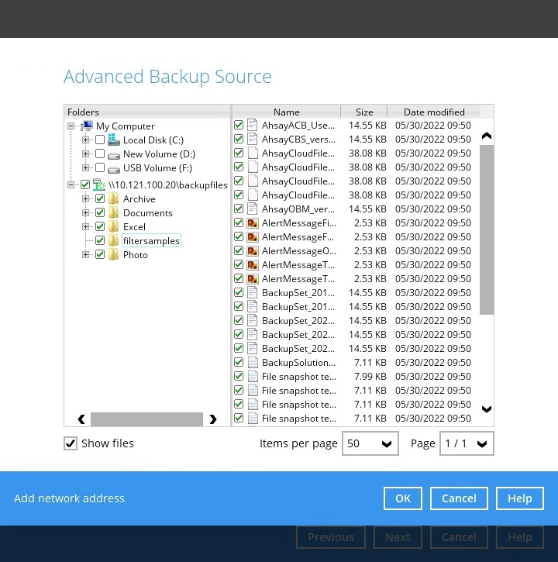Sort files by the Name column header
Viewport: 558px width, 562px height.
(286, 112)
